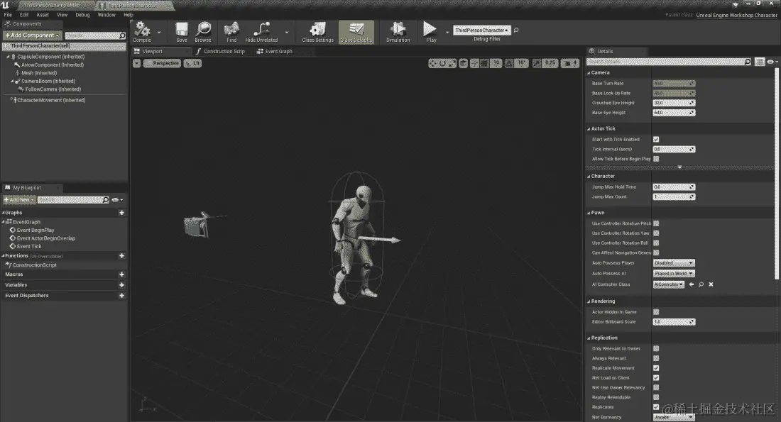This screenshot has height=422, width=781.
Task: Toggle Hide Unrelated nodes icon
Action: (x=261, y=33)
